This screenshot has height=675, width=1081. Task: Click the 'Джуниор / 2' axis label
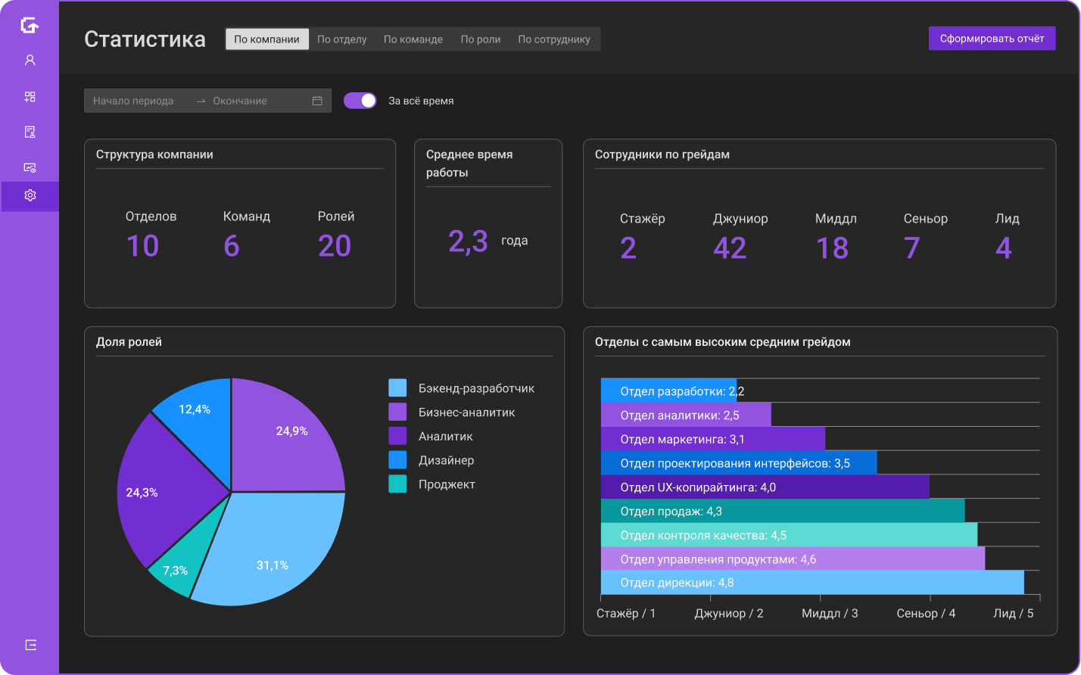click(729, 614)
